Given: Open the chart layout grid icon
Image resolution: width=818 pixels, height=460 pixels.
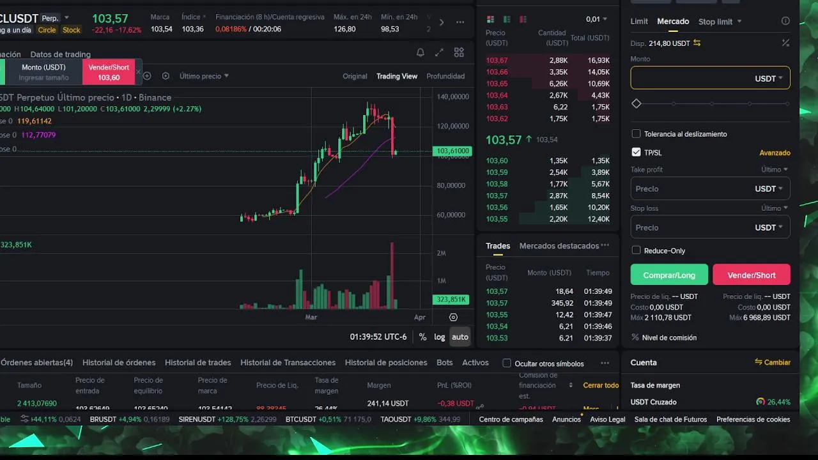Looking at the screenshot, I should 459,53.
